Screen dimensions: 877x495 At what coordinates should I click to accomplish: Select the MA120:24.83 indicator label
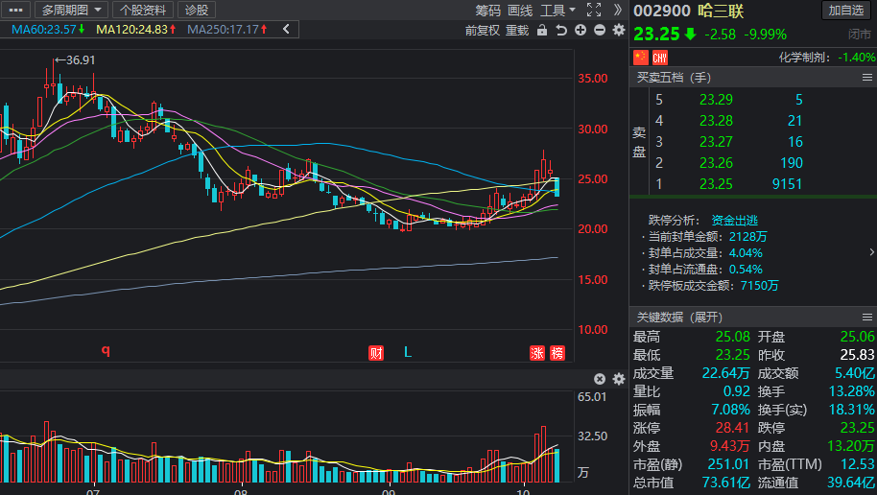(x=136, y=29)
